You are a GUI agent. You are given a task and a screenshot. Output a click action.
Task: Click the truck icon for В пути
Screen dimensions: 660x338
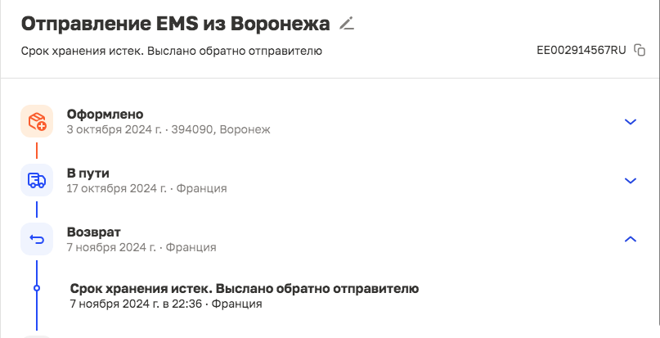(37, 180)
